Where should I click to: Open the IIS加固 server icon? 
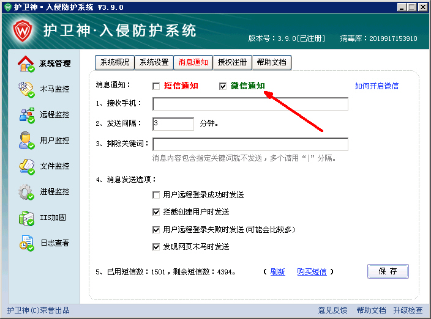tap(26, 218)
